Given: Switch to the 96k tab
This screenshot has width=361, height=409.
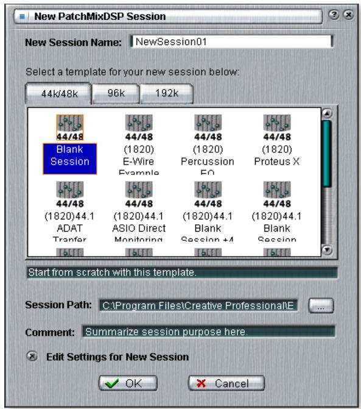Looking at the screenshot, I should [116, 93].
